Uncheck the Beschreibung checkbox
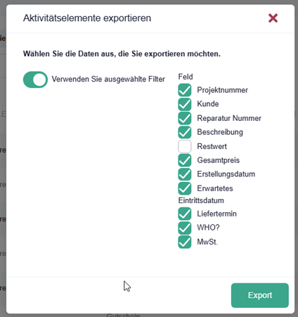This screenshot has width=298, height=317. click(x=185, y=132)
